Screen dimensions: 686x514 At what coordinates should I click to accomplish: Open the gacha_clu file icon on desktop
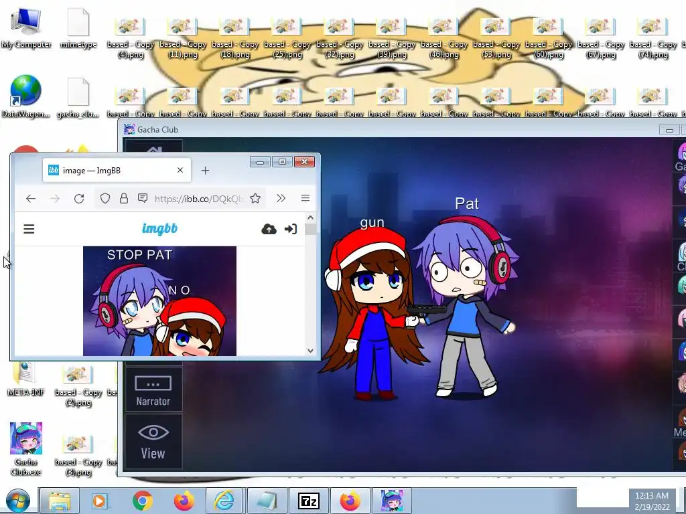[x=78, y=97]
